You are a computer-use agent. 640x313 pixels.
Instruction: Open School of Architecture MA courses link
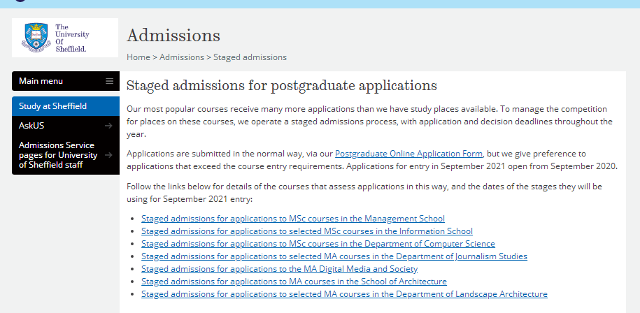(294, 282)
